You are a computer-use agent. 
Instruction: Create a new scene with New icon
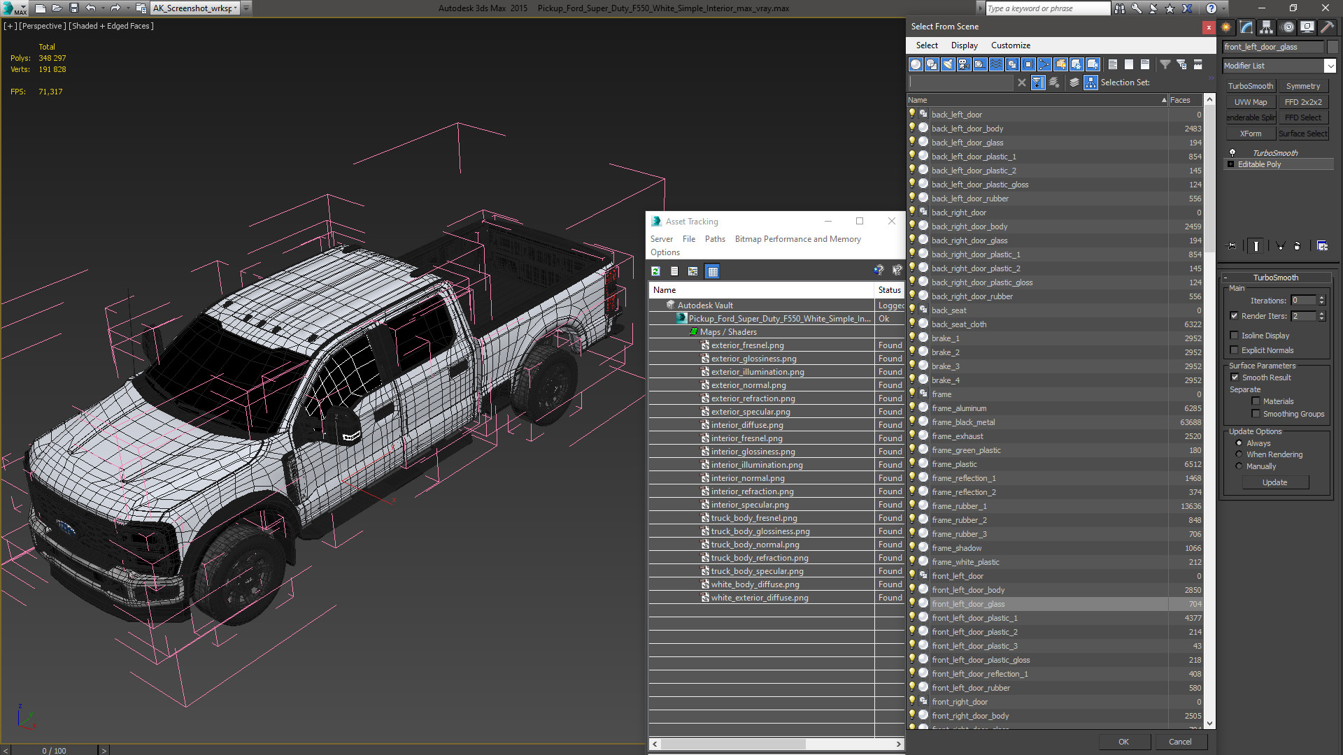[41, 8]
